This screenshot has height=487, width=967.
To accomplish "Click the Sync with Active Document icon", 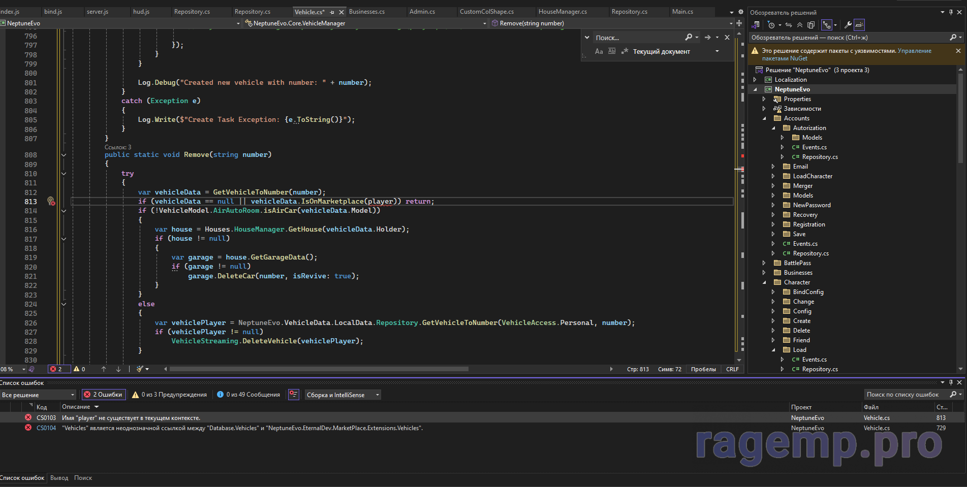I will [x=789, y=25].
